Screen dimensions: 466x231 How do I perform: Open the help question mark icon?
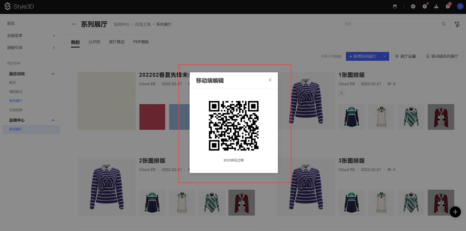coord(425,6)
